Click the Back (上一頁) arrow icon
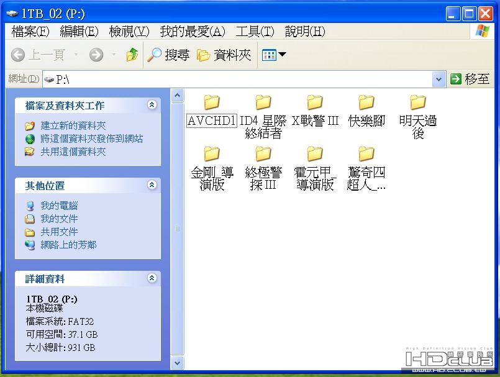 18,55
